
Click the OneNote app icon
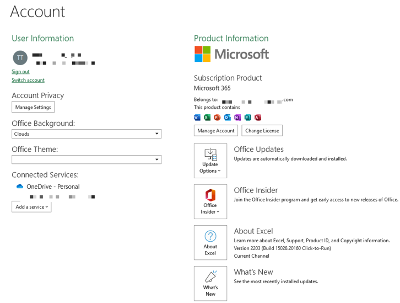tap(237, 118)
